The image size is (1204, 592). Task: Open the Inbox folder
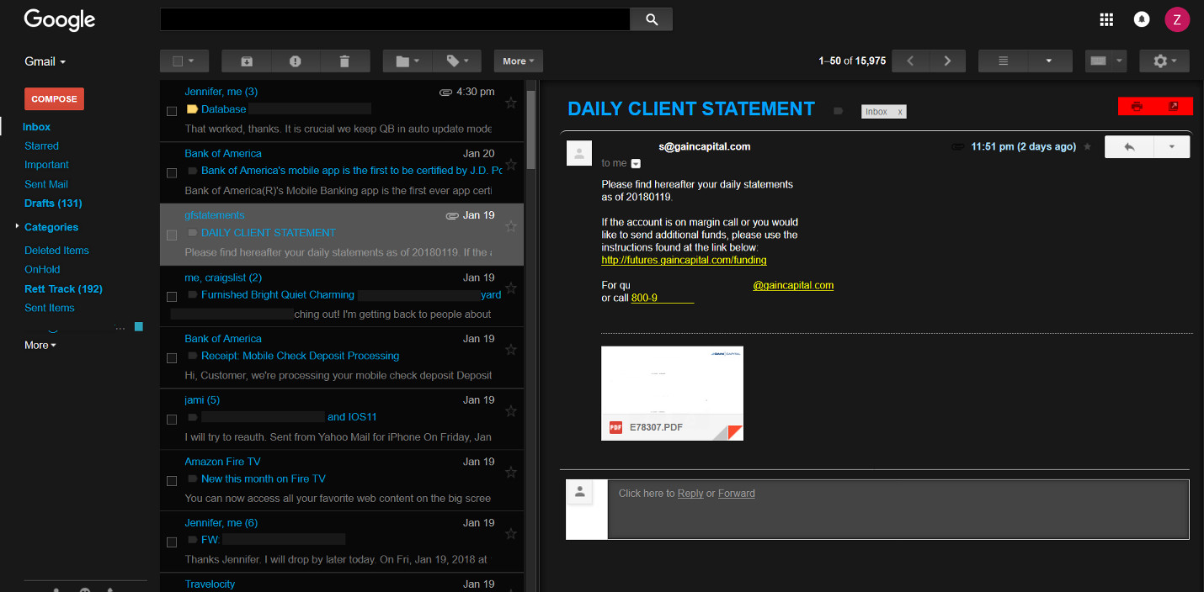(37, 127)
